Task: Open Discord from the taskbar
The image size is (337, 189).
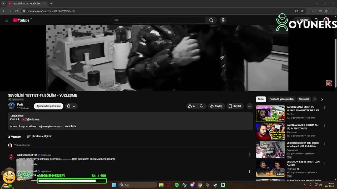Action: tap(192, 185)
